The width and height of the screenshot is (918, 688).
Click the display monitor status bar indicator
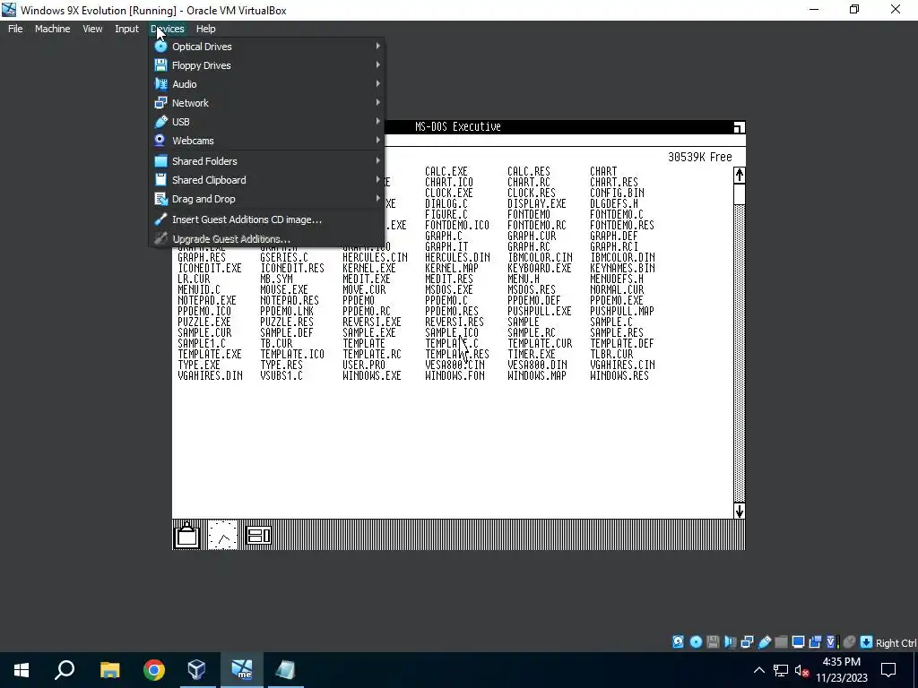pos(798,641)
